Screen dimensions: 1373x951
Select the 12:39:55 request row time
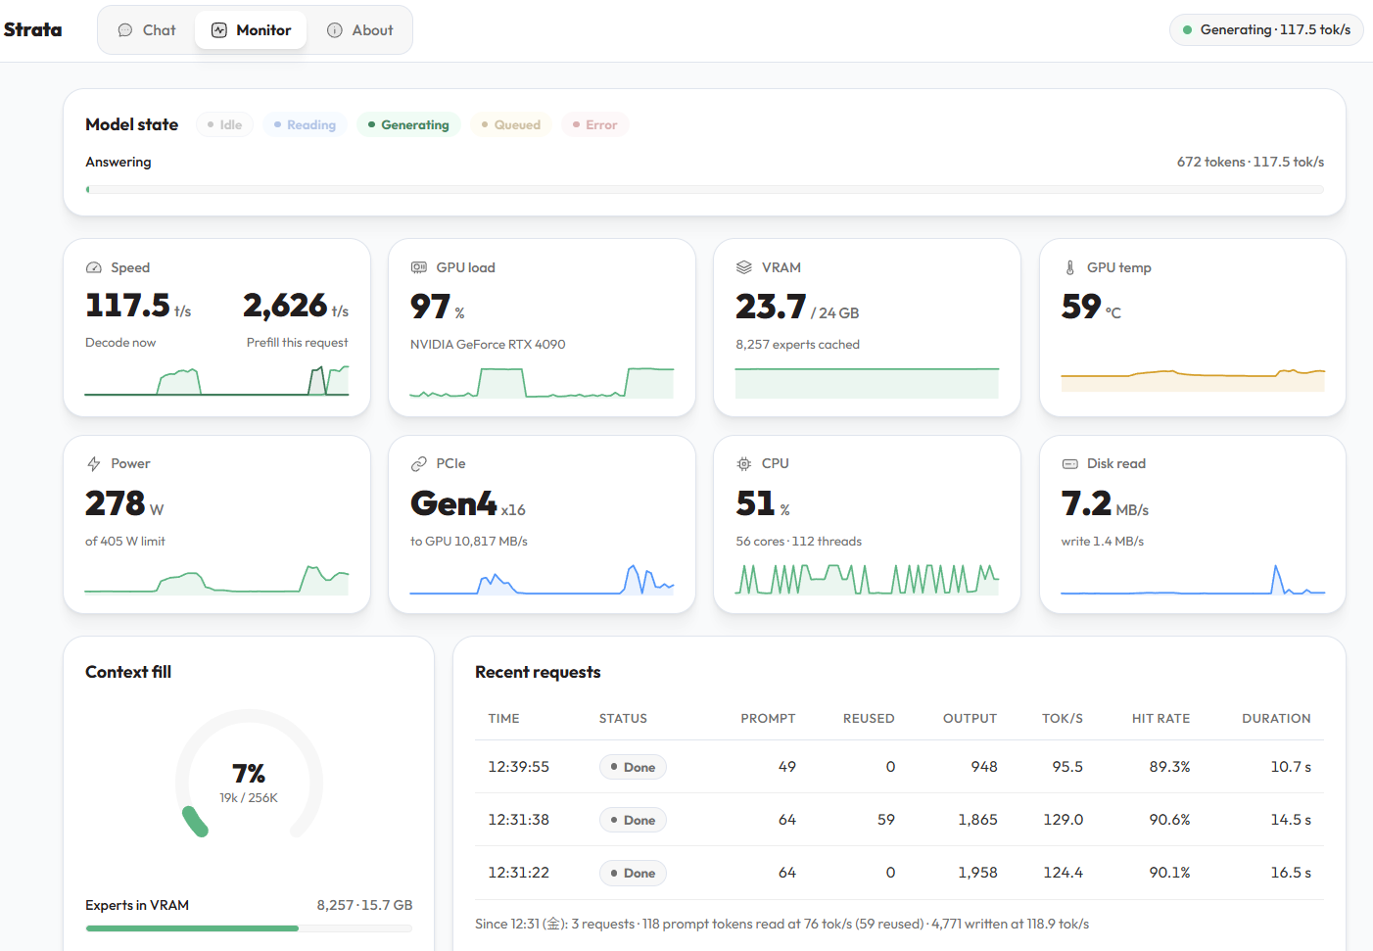coord(518,767)
